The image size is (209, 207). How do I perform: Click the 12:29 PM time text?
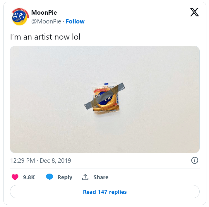pos(23,161)
